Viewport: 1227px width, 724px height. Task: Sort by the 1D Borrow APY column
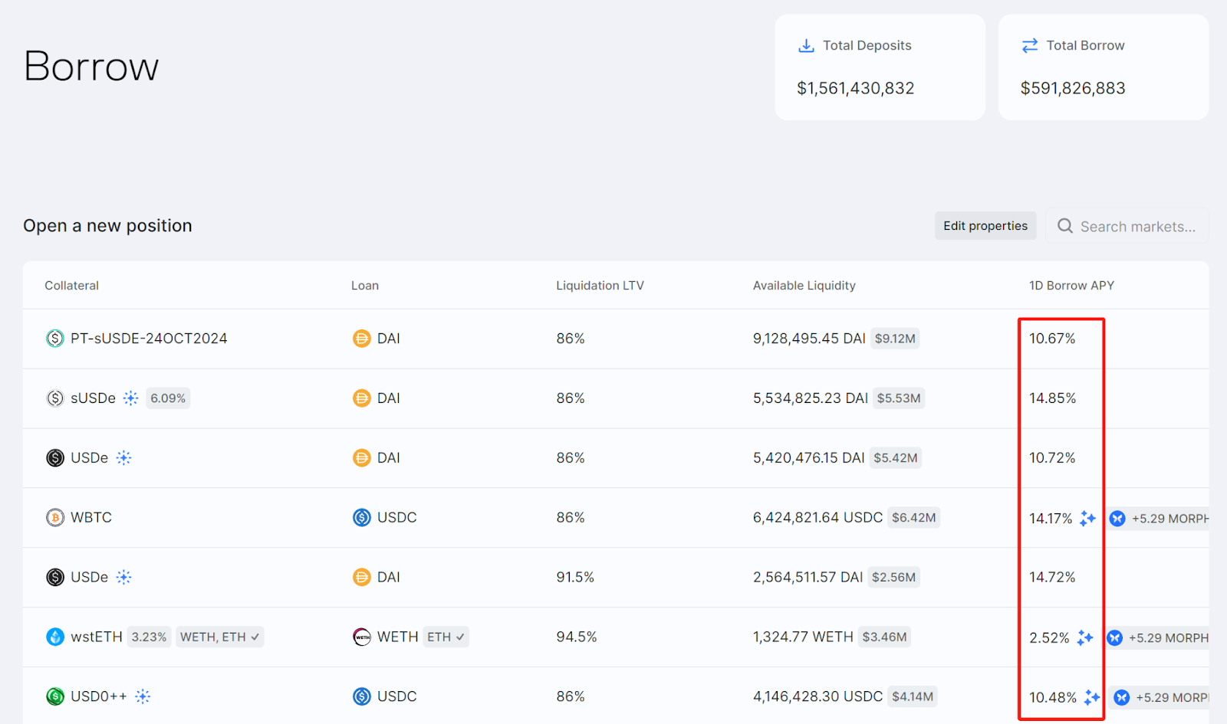click(1071, 286)
